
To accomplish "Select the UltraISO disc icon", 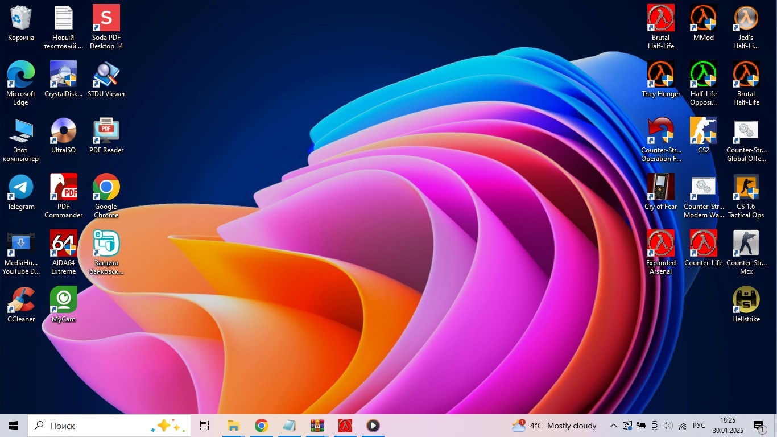I will (63, 131).
